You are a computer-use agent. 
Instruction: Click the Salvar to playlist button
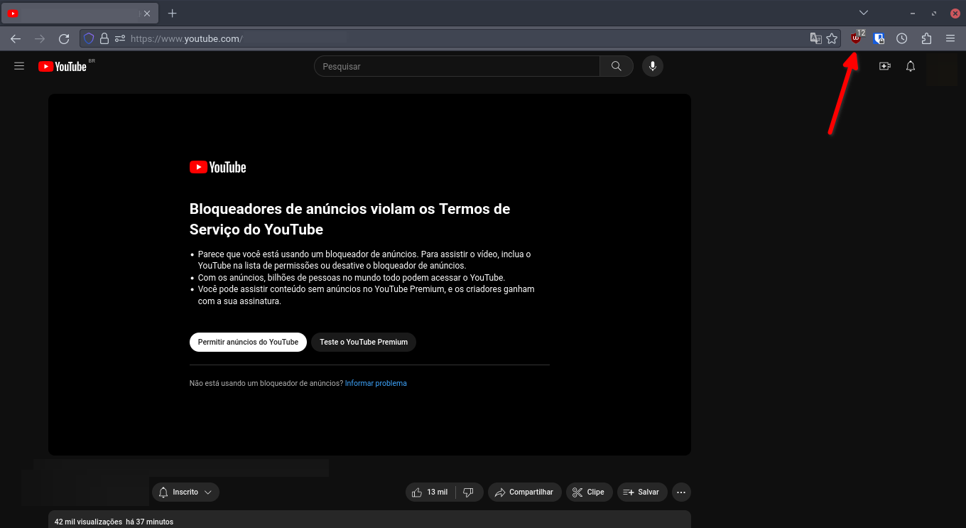click(642, 492)
